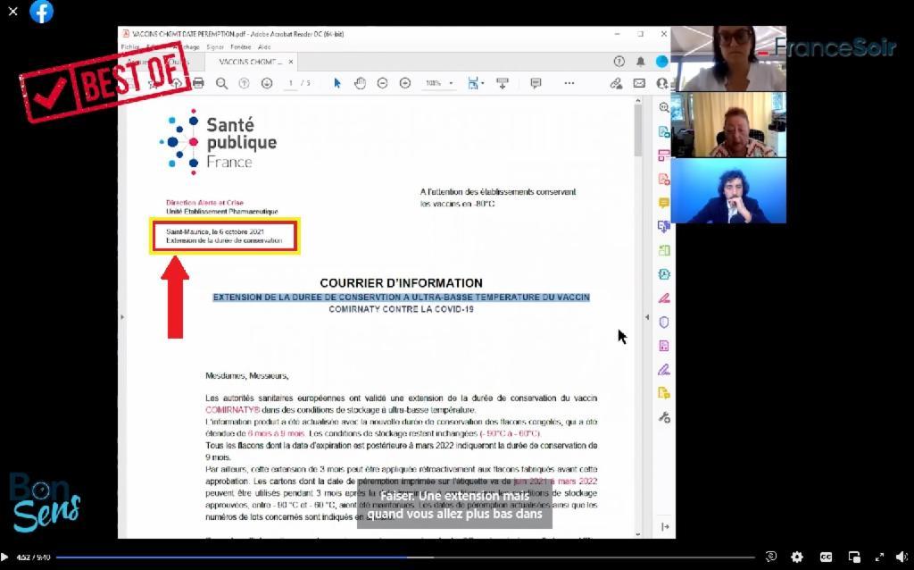This screenshot has width=914, height=570.
Task: Select the COURRIER D'INFORMATION heading
Action: click(x=401, y=283)
